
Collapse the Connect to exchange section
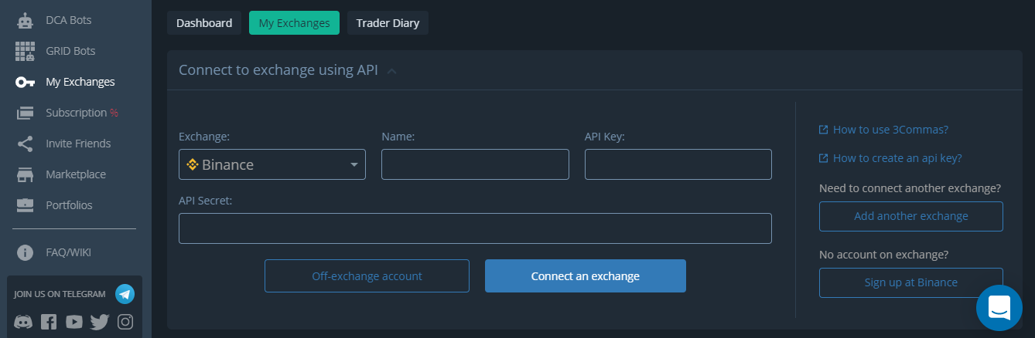391,71
